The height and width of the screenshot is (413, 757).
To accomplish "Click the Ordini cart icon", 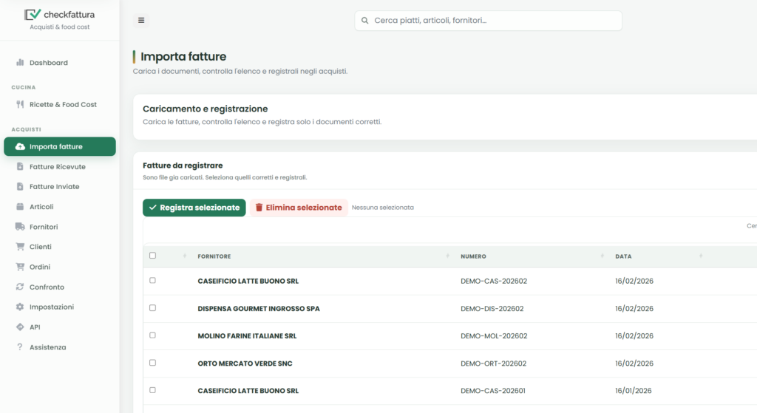I will coord(20,267).
